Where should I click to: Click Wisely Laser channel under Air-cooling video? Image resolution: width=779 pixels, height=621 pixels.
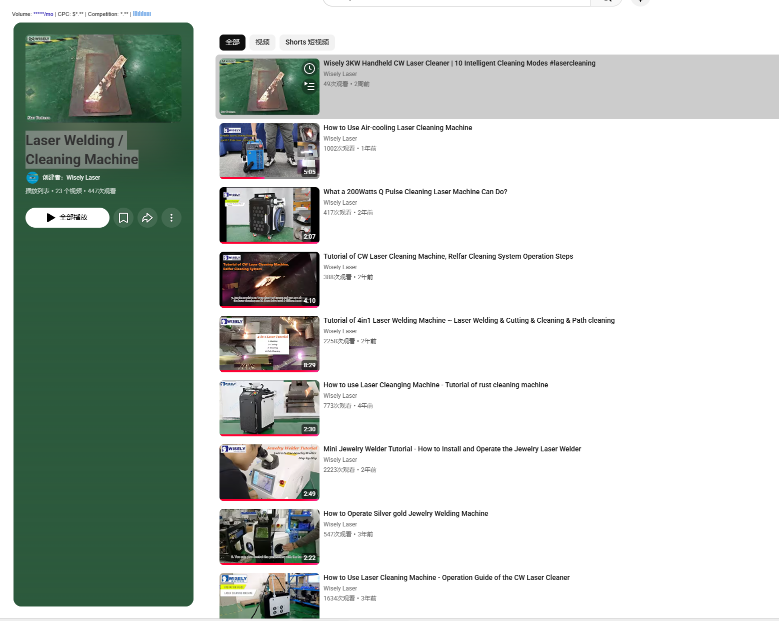coord(340,139)
